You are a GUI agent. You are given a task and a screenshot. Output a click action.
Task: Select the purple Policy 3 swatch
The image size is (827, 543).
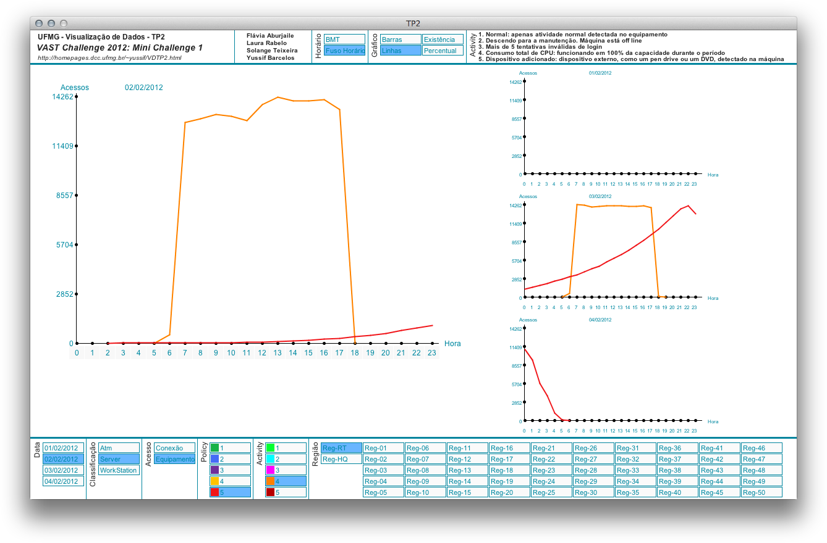pos(214,470)
